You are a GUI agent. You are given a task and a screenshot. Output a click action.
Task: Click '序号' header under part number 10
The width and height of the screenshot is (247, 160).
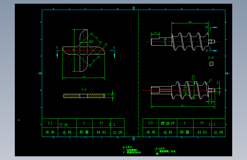[151, 132]
